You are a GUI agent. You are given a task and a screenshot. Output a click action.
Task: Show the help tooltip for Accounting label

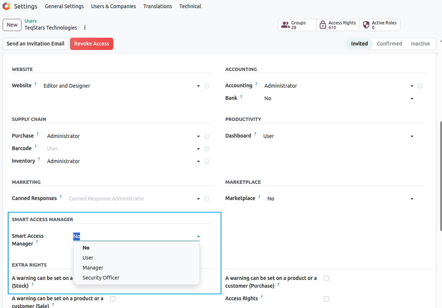(x=256, y=84)
